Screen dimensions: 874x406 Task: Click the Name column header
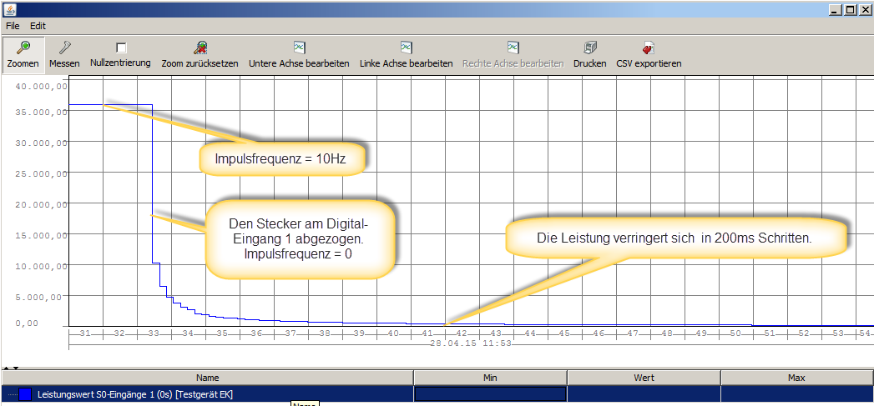point(208,378)
